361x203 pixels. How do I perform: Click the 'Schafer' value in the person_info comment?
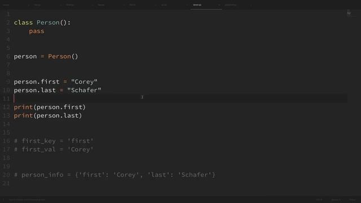(195, 175)
